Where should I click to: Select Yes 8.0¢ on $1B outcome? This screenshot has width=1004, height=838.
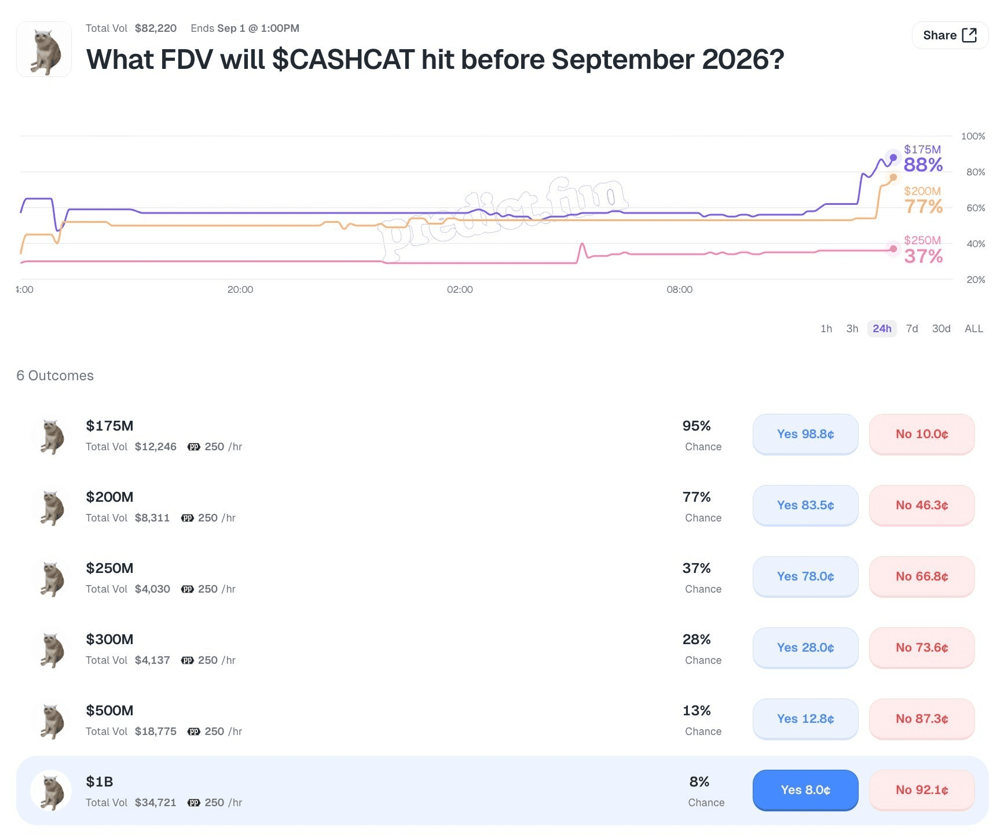pyautogui.click(x=805, y=790)
